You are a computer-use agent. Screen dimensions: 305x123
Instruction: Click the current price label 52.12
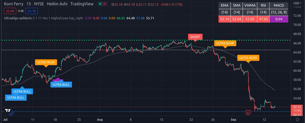tap(297, 107)
